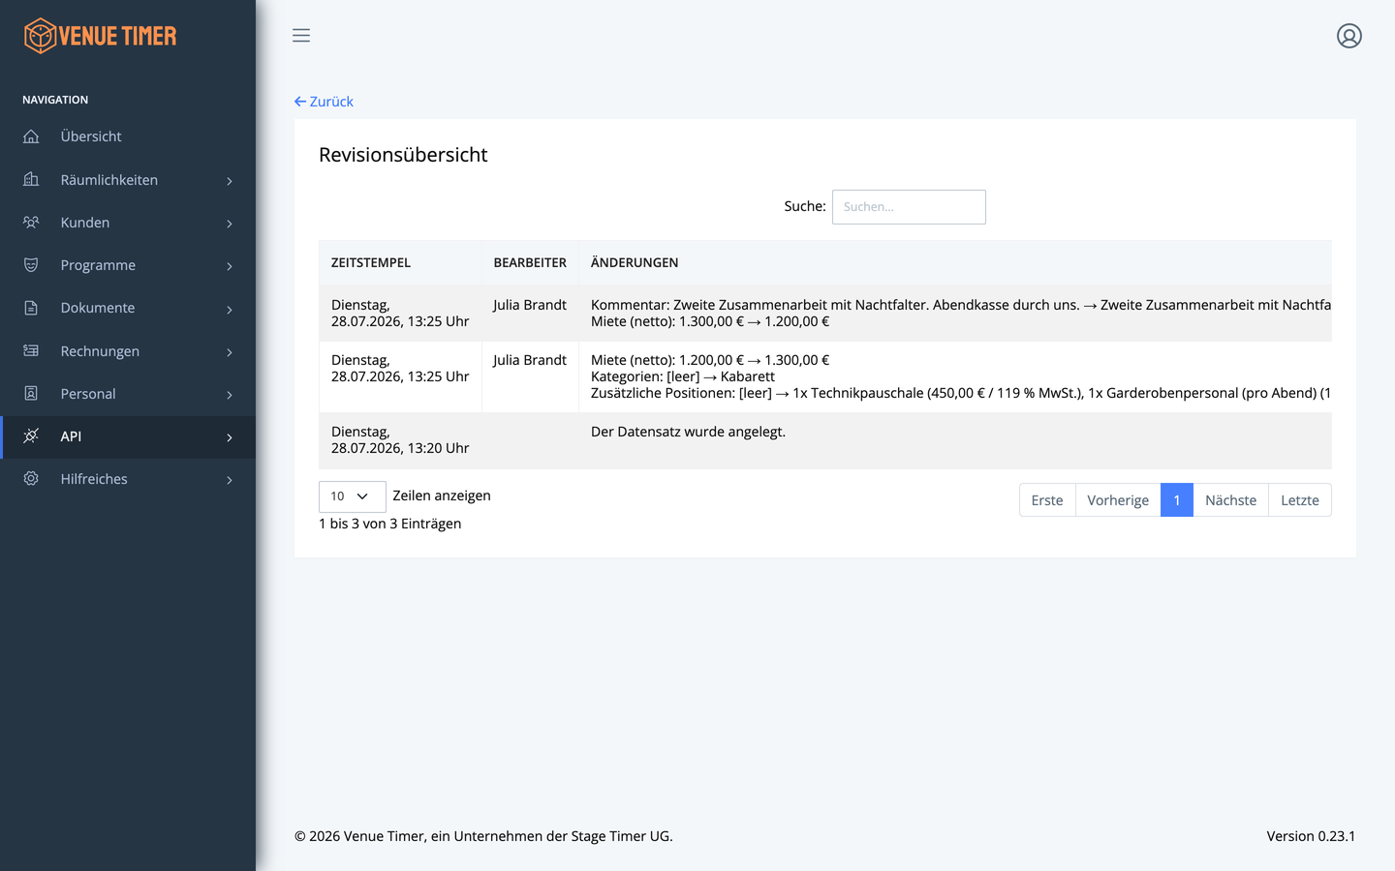Click the API plug icon
The width and height of the screenshot is (1395, 871).
coord(31,436)
